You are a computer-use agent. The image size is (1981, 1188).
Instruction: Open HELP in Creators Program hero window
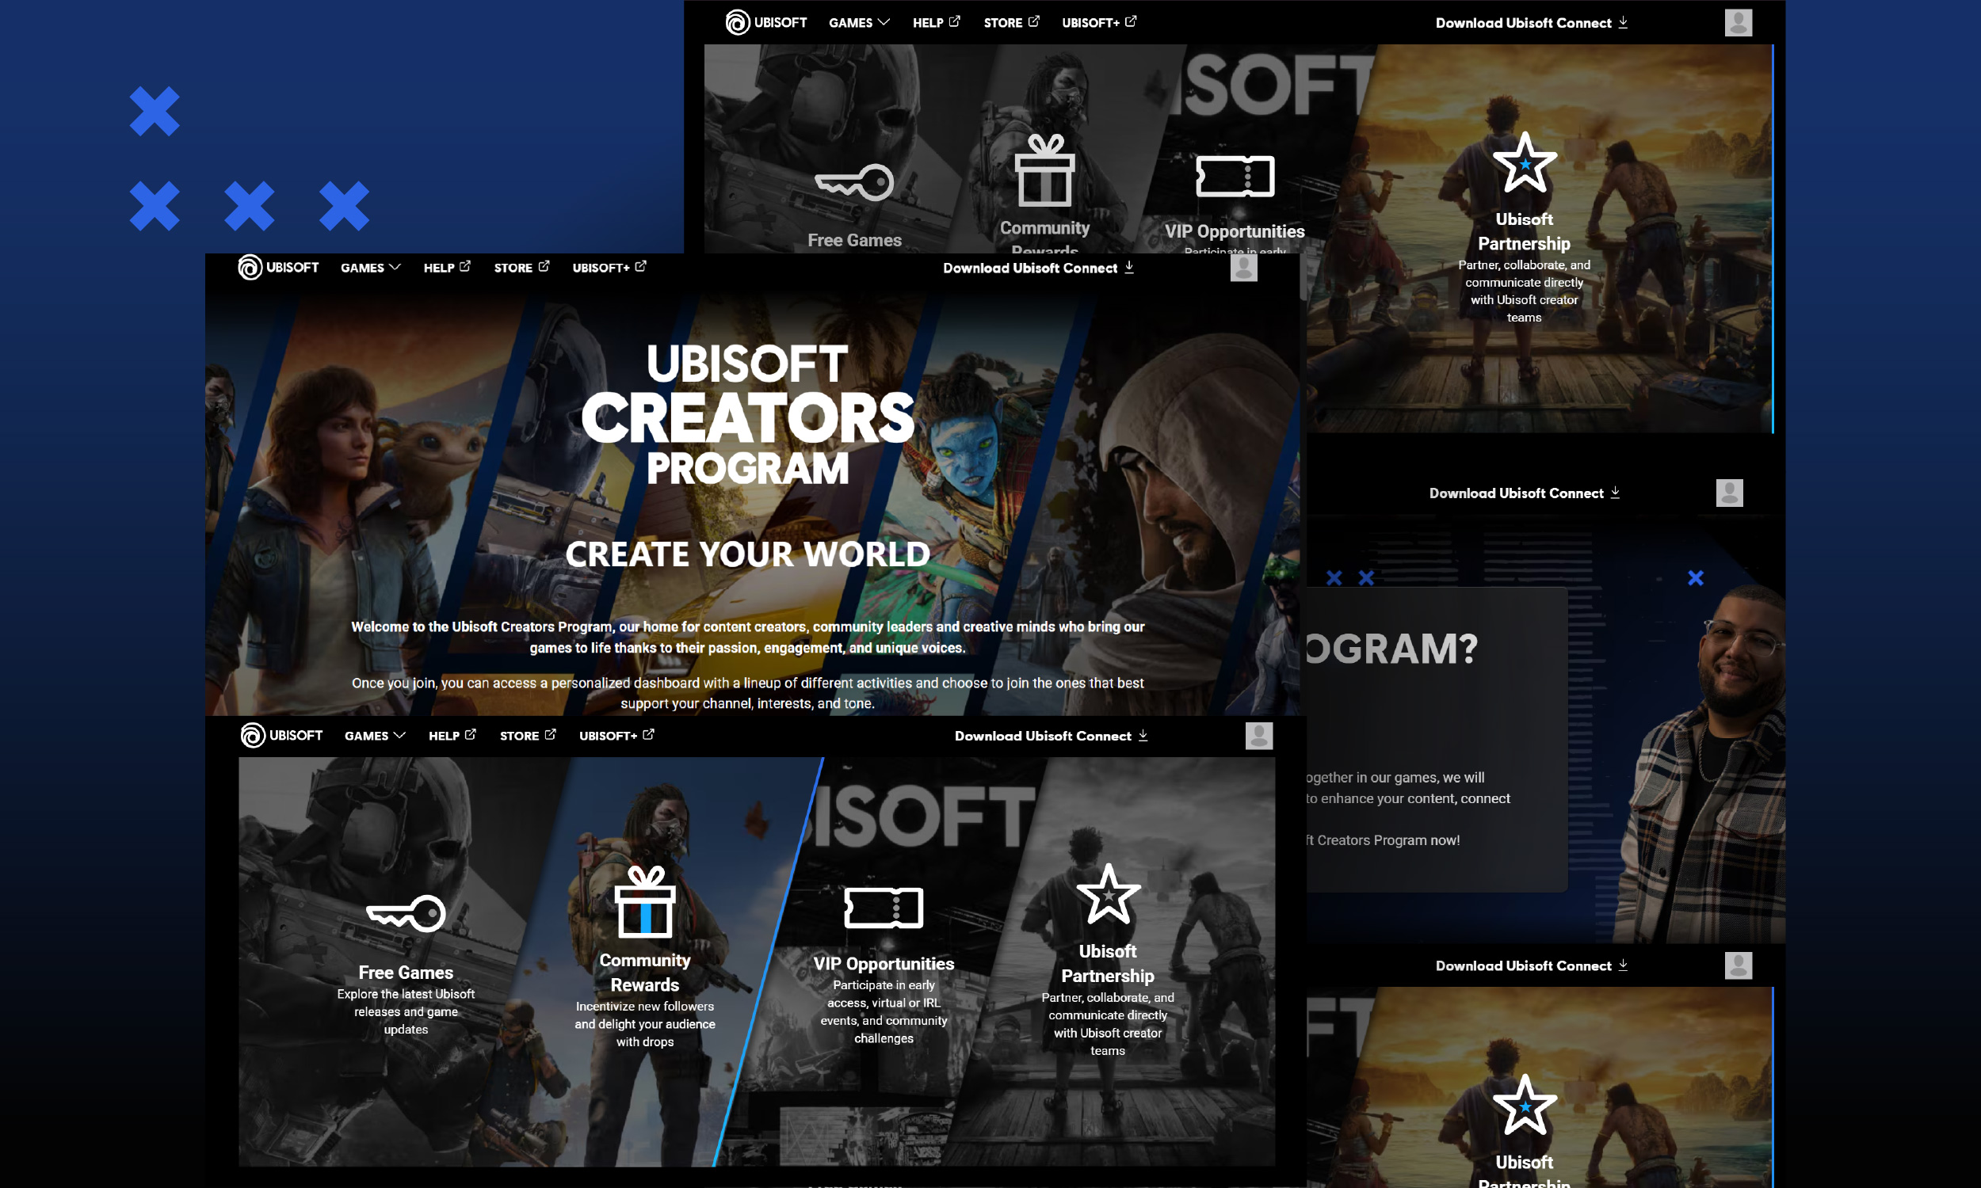447,268
